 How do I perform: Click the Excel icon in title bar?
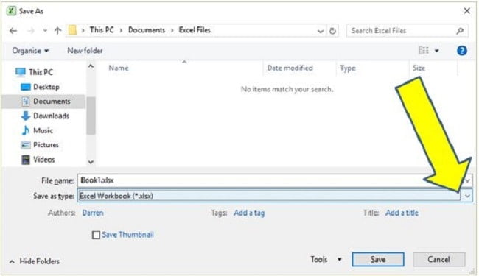click(11, 11)
